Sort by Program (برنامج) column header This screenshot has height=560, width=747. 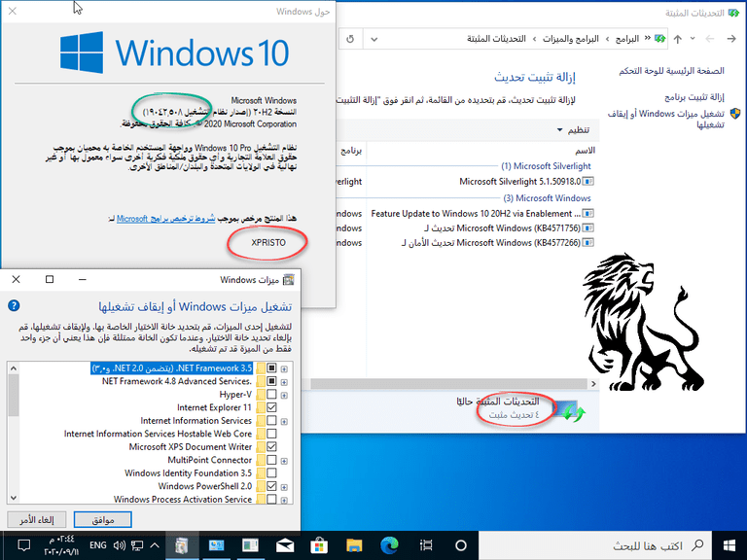pyautogui.click(x=351, y=151)
